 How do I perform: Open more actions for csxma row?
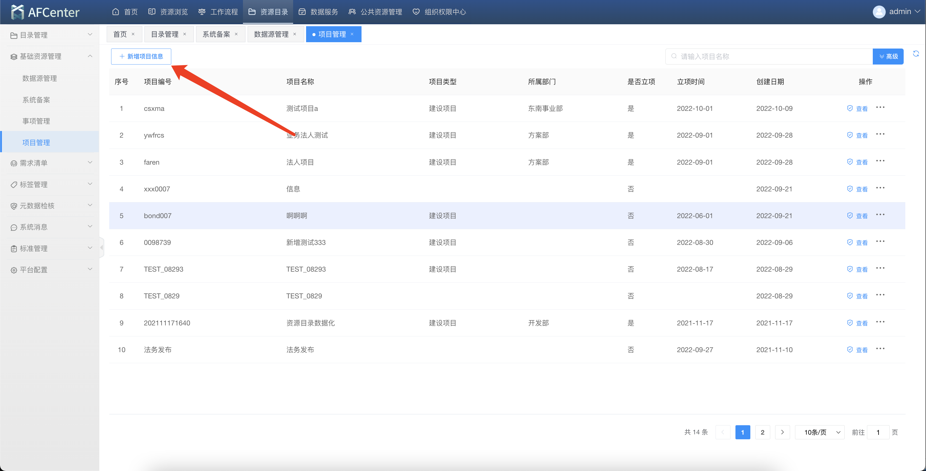coord(880,108)
